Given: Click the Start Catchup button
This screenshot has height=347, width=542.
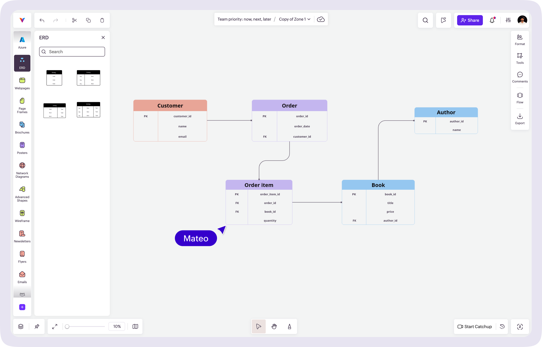Looking at the screenshot, I should pos(475,326).
